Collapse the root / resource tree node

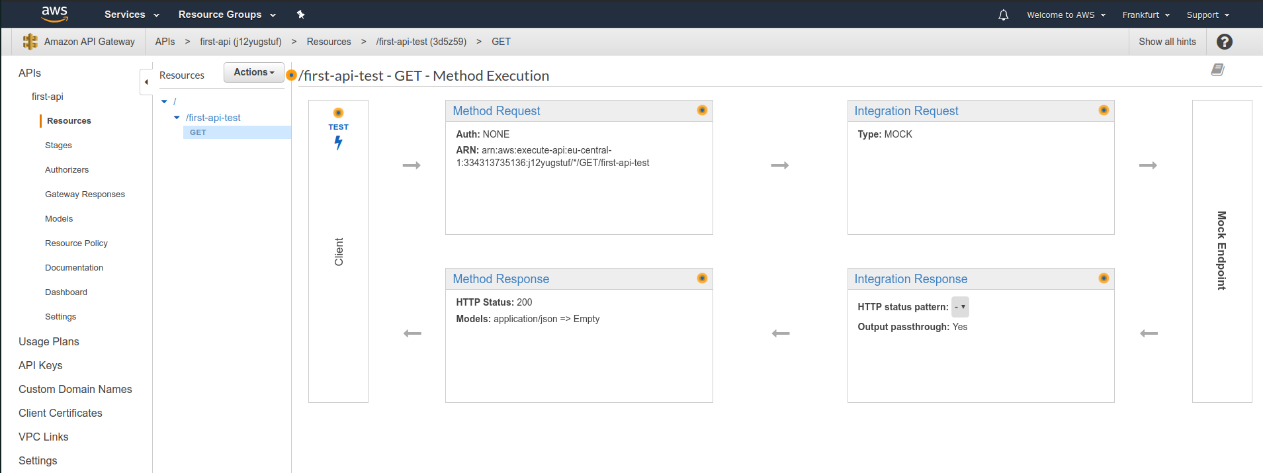[164, 101]
